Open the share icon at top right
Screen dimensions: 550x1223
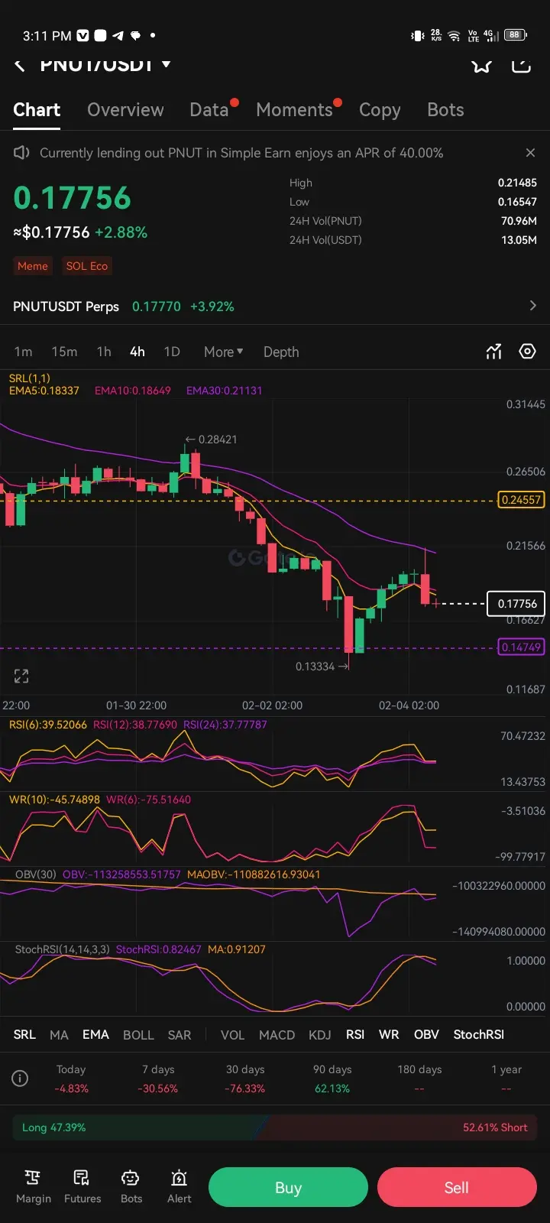[x=521, y=66]
